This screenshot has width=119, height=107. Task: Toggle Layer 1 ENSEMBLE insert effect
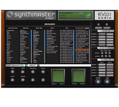102,39
